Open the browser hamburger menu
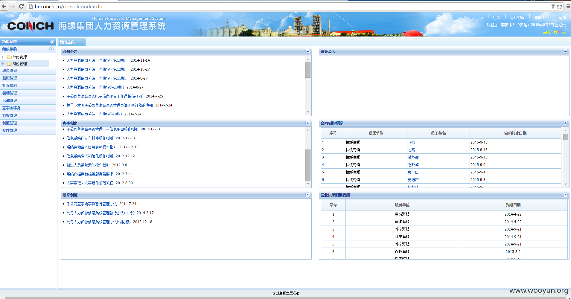The image size is (571, 299). [568, 6]
